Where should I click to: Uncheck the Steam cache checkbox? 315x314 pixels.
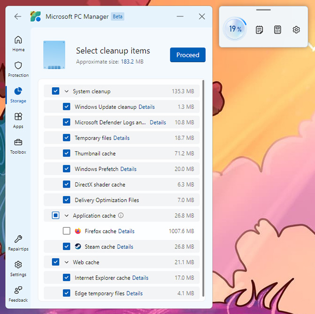pos(66,246)
